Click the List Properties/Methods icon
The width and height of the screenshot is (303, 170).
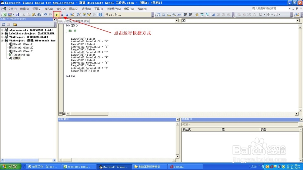pyautogui.click(x=158, y=15)
